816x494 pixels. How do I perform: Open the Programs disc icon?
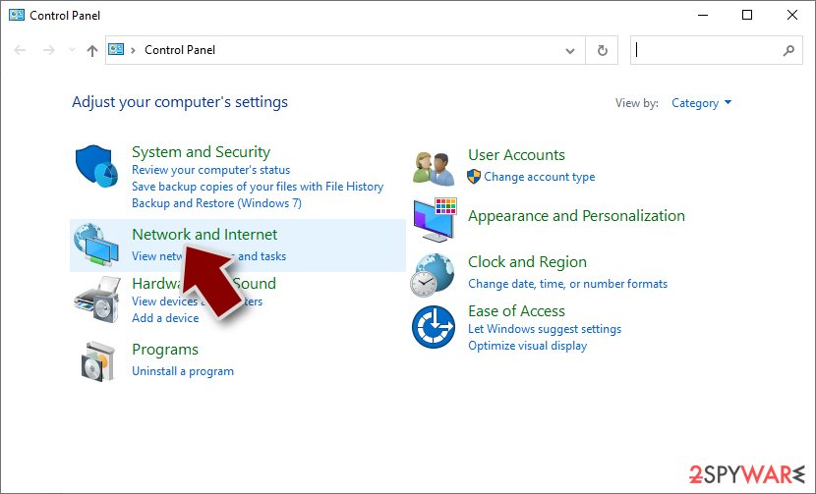point(97,361)
